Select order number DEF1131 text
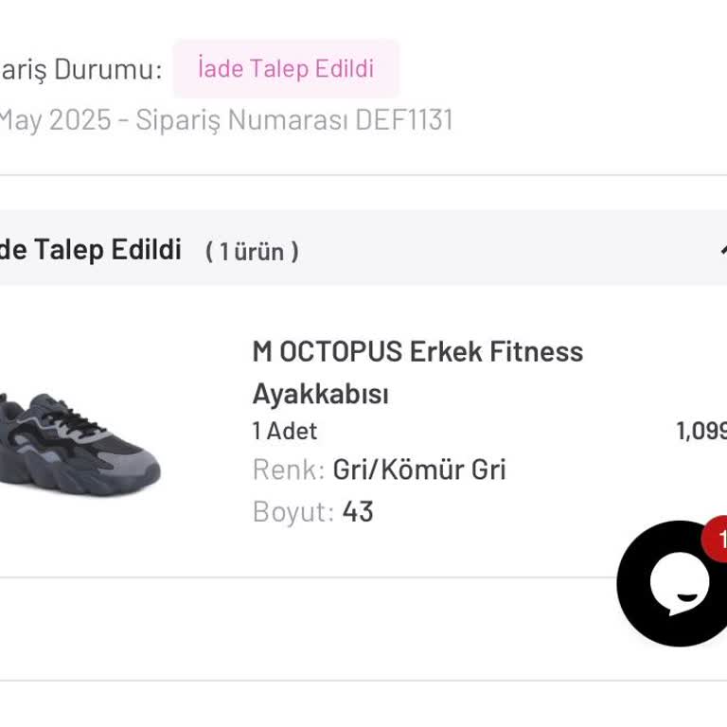This screenshot has height=727, width=727. 404,120
